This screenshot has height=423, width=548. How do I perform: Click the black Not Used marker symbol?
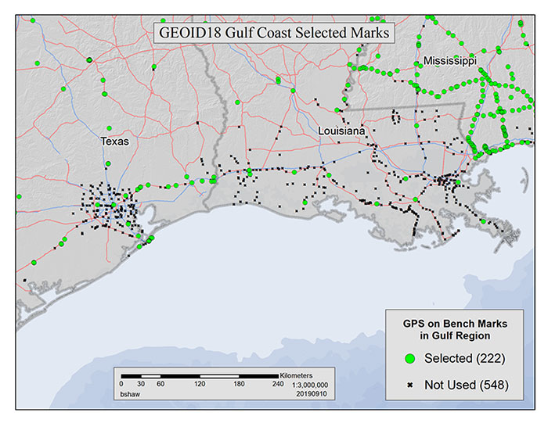[x=409, y=385]
